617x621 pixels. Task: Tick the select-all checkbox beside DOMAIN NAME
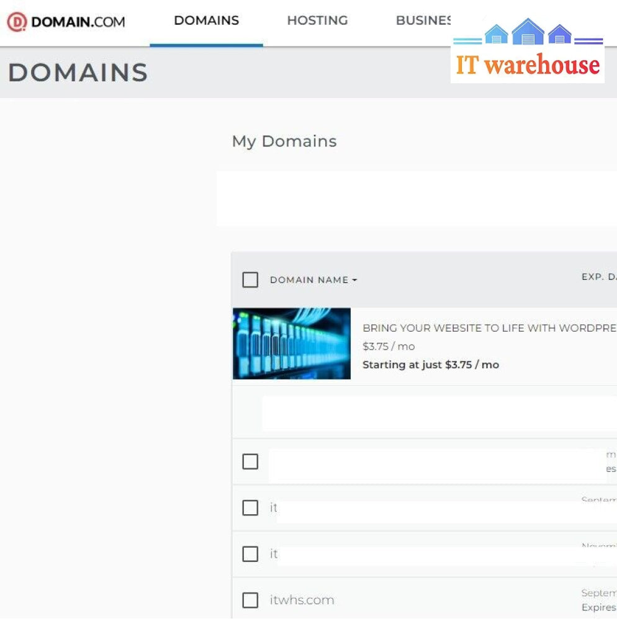[250, 279]
